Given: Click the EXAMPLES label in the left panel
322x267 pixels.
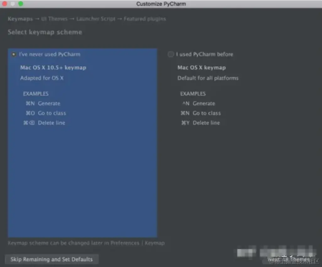Looking at the screenshot, I should tap(36, 94).
